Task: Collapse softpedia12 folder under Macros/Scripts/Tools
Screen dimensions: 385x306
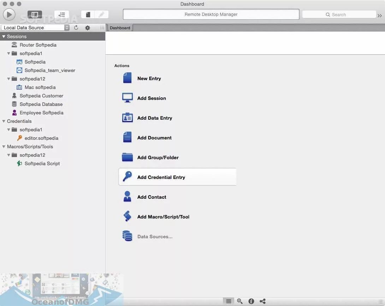Action: click(x=8, y=155)
